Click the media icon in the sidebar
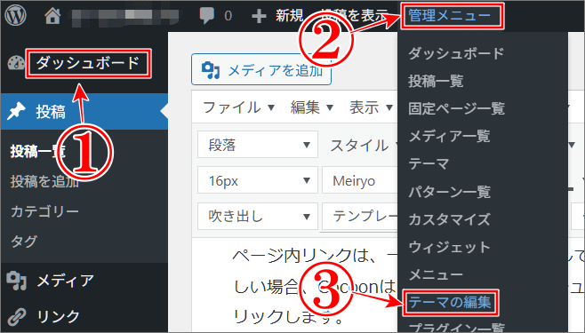 click(x=16, y=281)
